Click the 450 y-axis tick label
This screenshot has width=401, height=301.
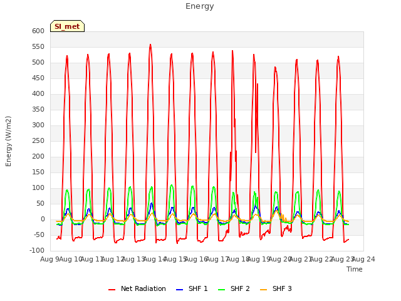38,78
